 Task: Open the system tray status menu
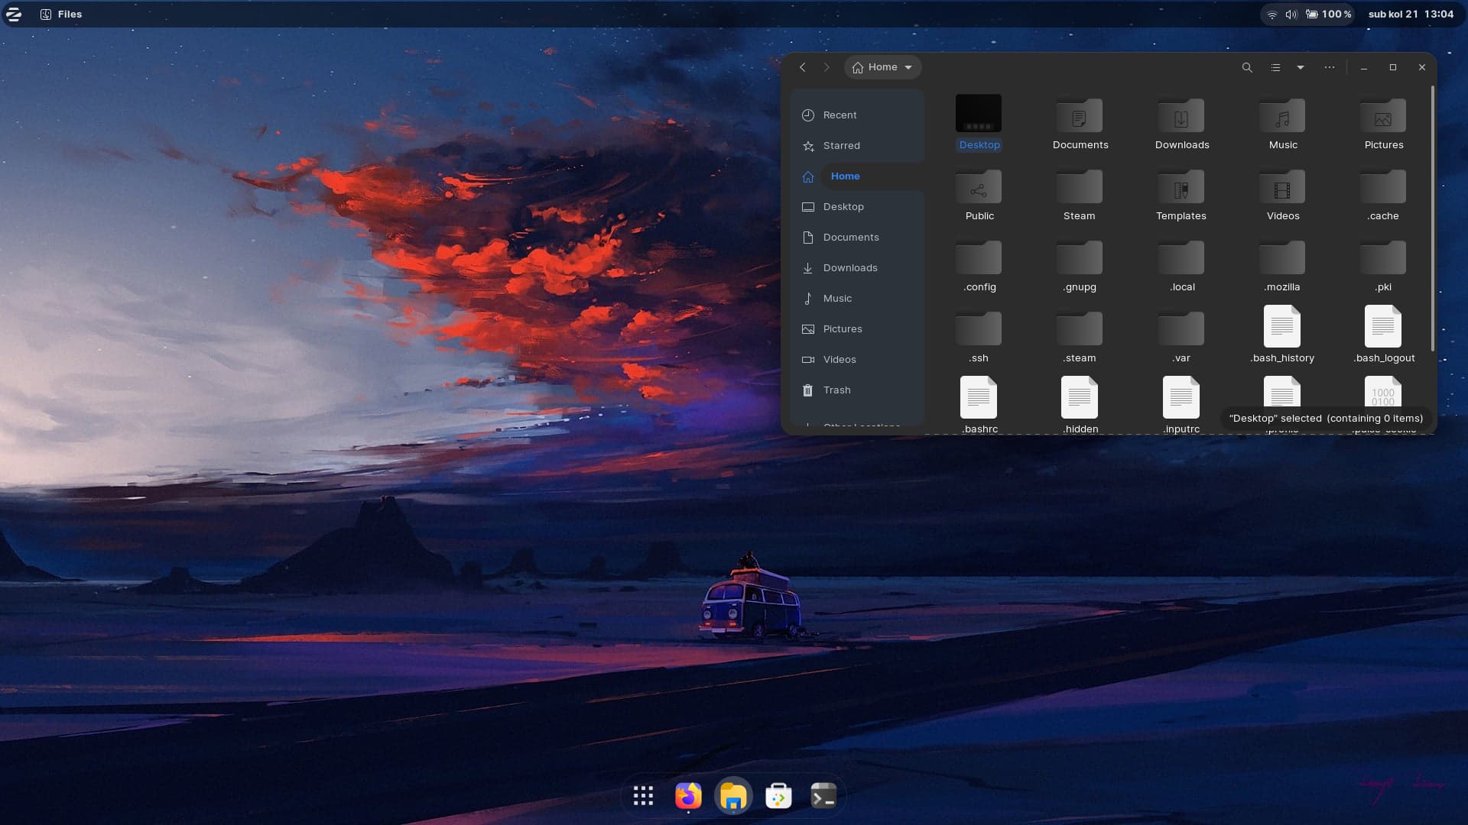coord(1308,14)
